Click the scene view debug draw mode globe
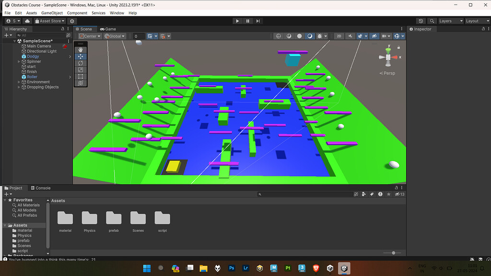The image size is (491, 276). click(279, 36)
